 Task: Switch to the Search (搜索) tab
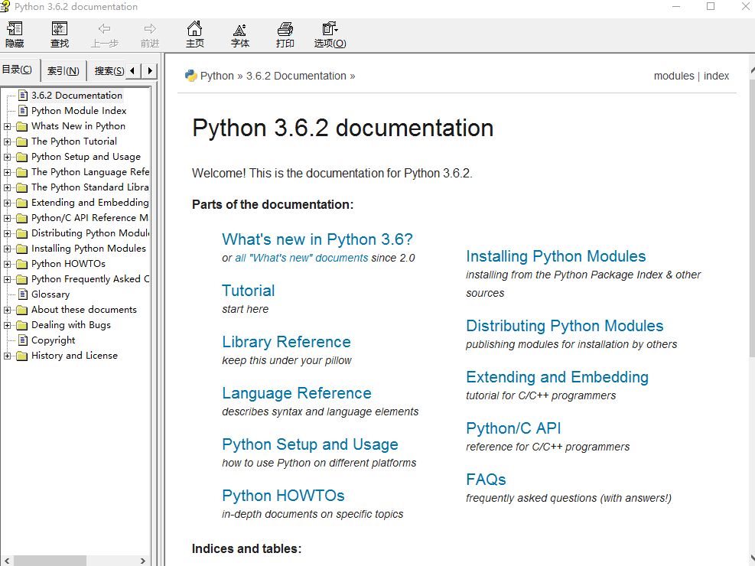click(x=109, y=71)
